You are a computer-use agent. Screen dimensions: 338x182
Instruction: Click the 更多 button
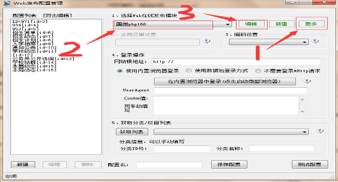(x=311, y=24)
